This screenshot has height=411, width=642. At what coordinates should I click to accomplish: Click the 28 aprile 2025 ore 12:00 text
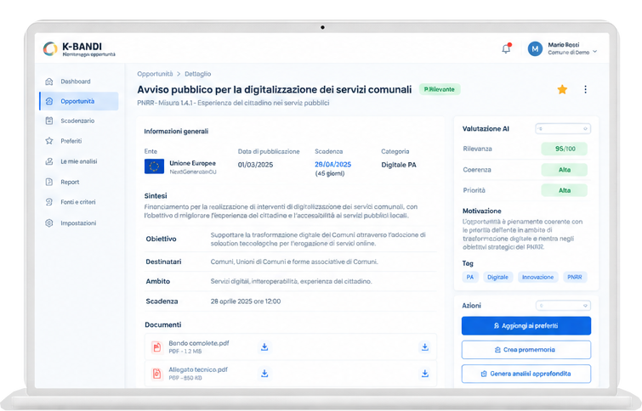[x=246, y=301]
